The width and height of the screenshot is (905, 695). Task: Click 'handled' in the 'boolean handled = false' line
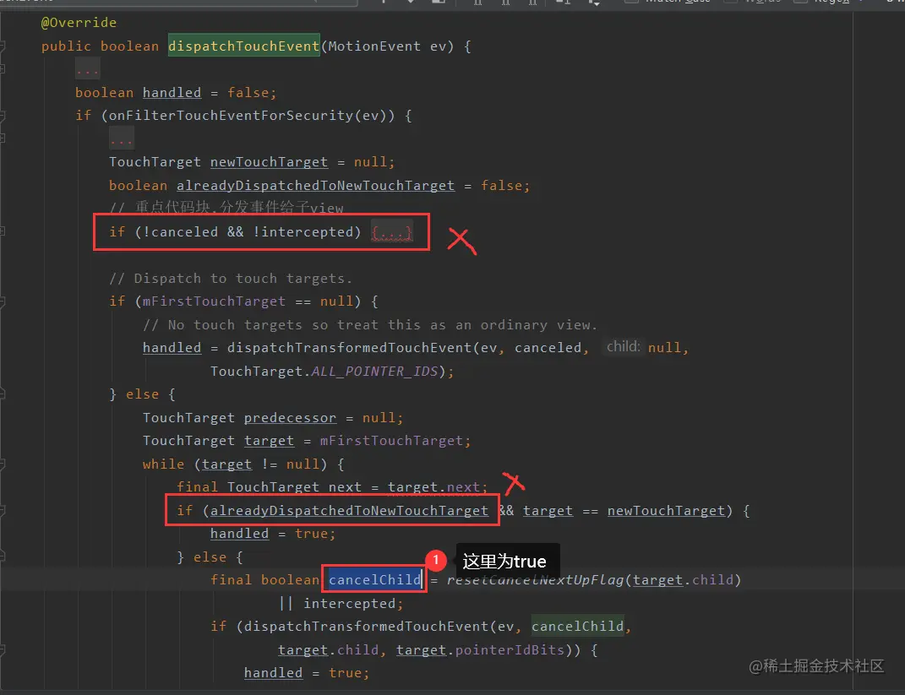[172, 93]
